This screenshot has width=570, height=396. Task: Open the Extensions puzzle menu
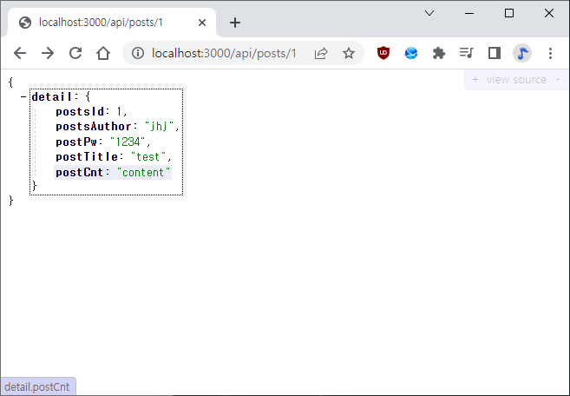coord(439,53)
